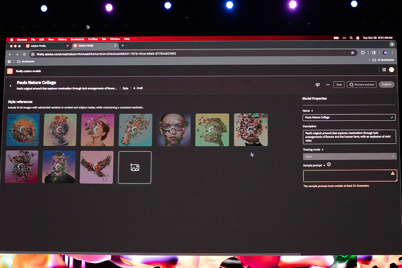Open the more options ellipsis near Train
Image resolution: width=402 pixels, height=268 pixels.
pos(328,85)
